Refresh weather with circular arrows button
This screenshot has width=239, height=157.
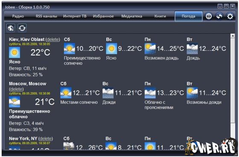point(22,28)
